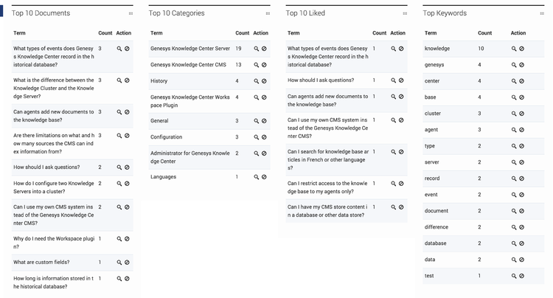Click magnifier icon for 'knowledge' keyword
The width and height of the screenshot is (553, 298).
coord(514,49)
